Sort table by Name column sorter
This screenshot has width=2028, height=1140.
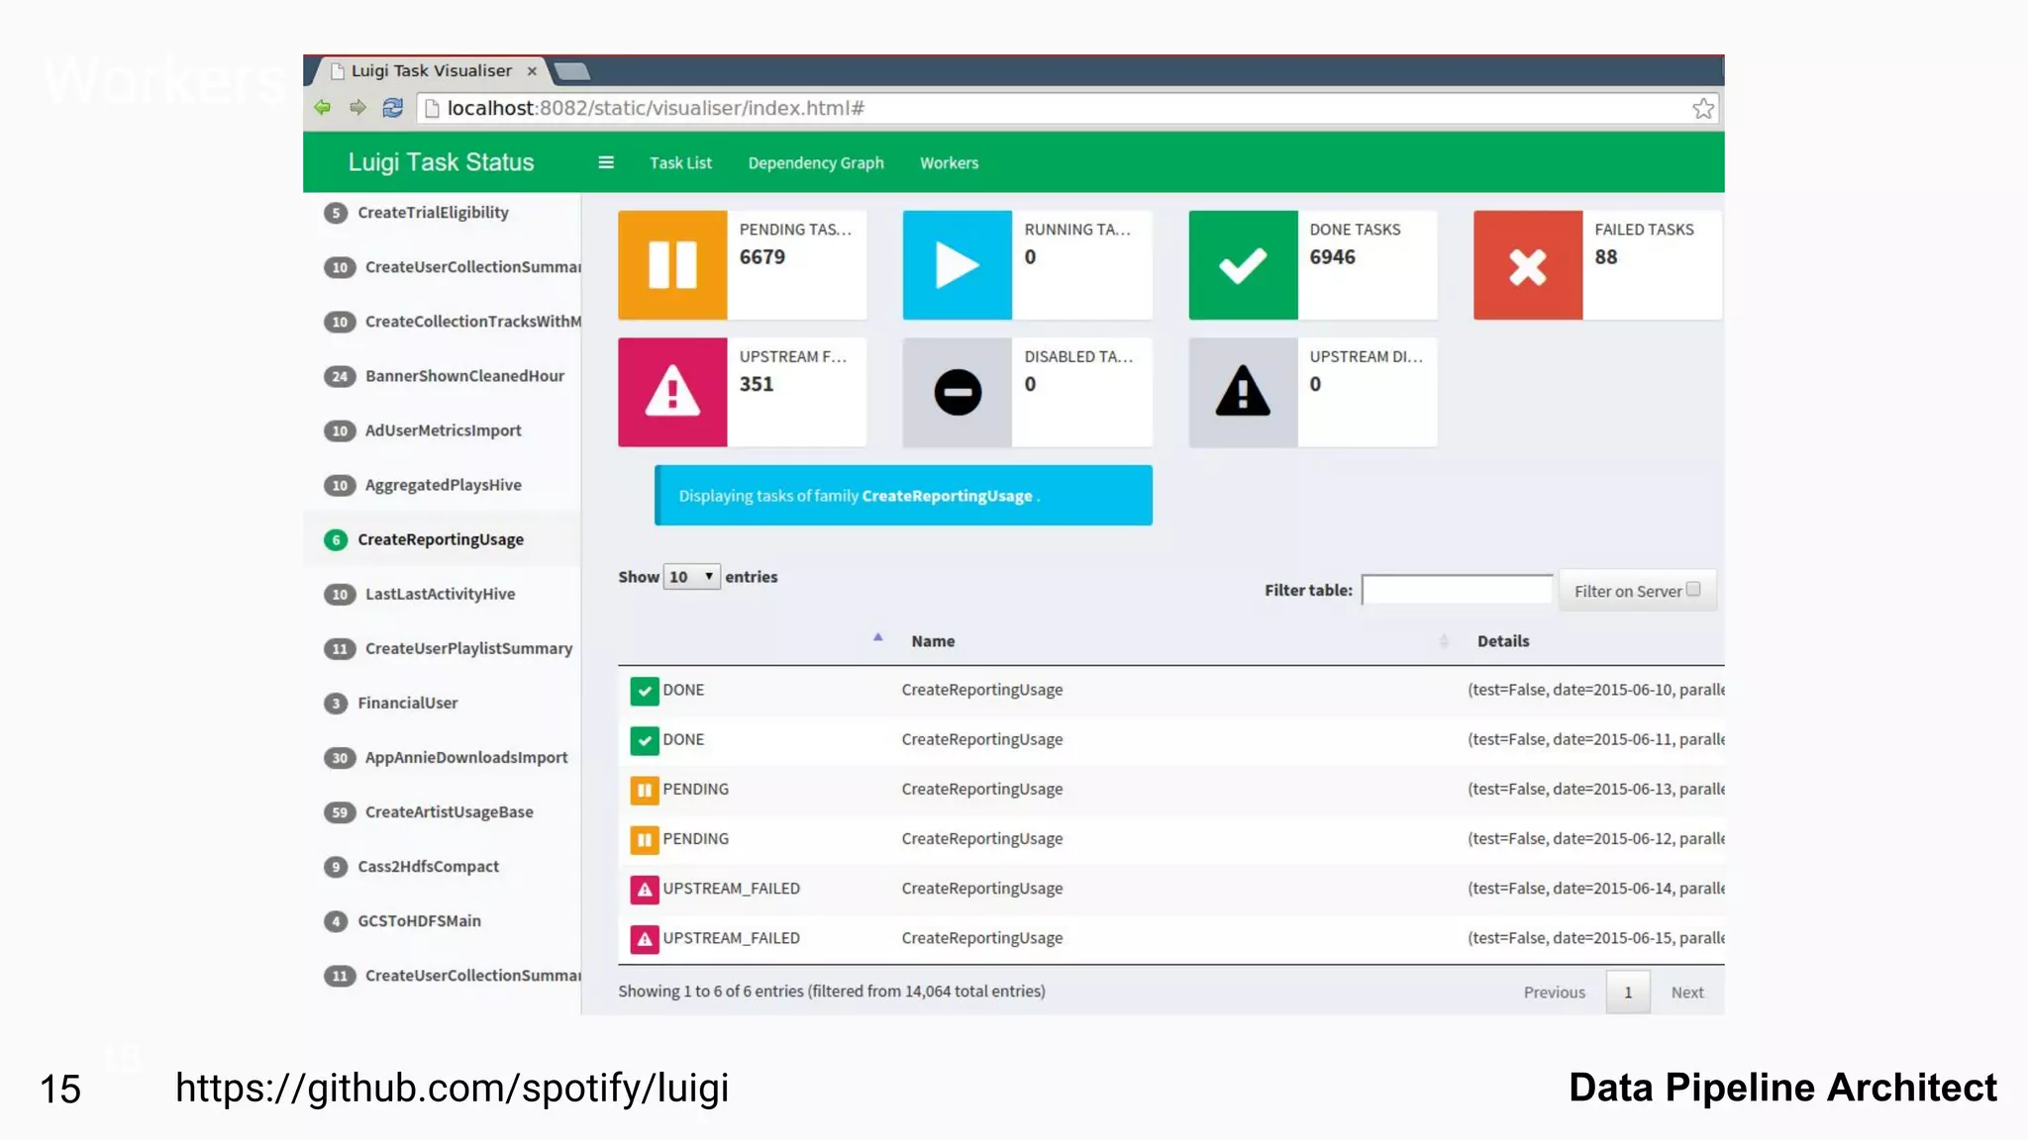1443,641
